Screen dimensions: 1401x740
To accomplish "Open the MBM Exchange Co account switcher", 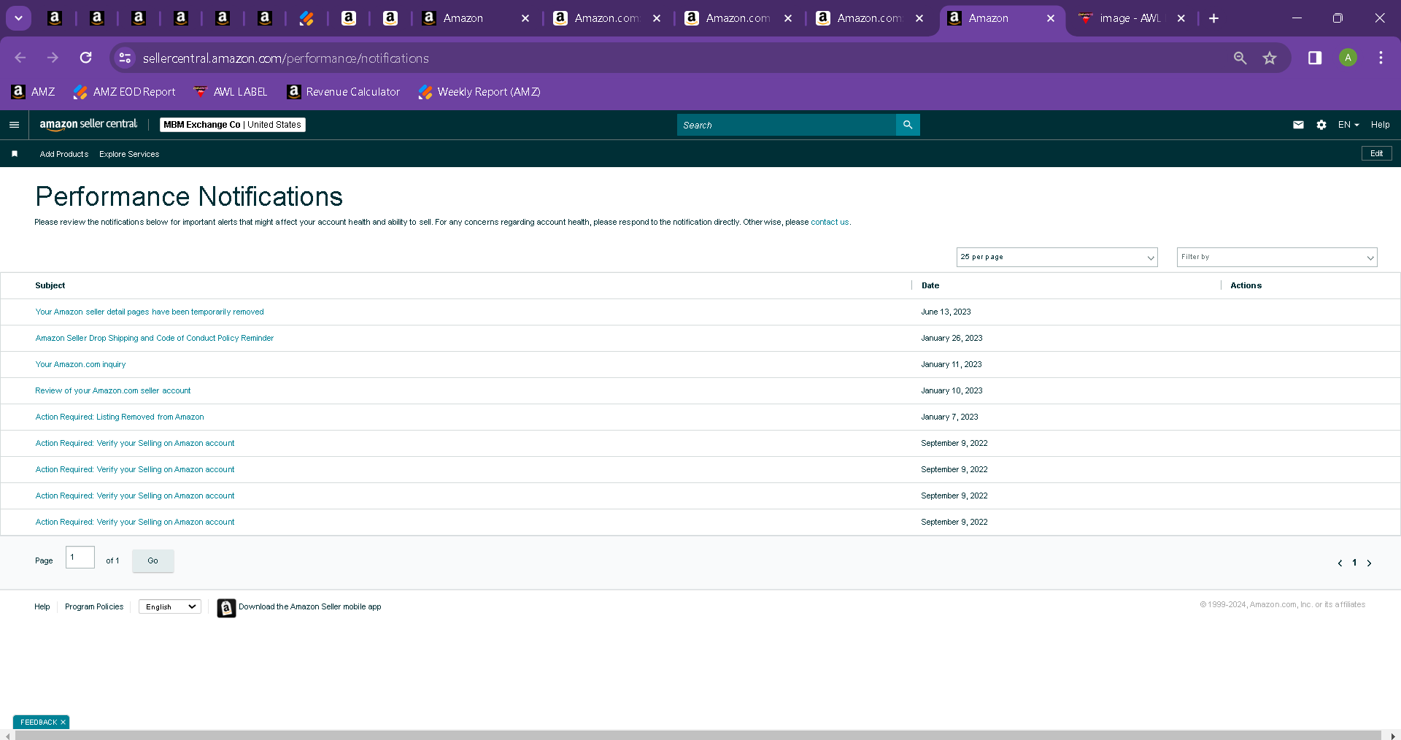I will pyautogui.click(x=232, y=125).
